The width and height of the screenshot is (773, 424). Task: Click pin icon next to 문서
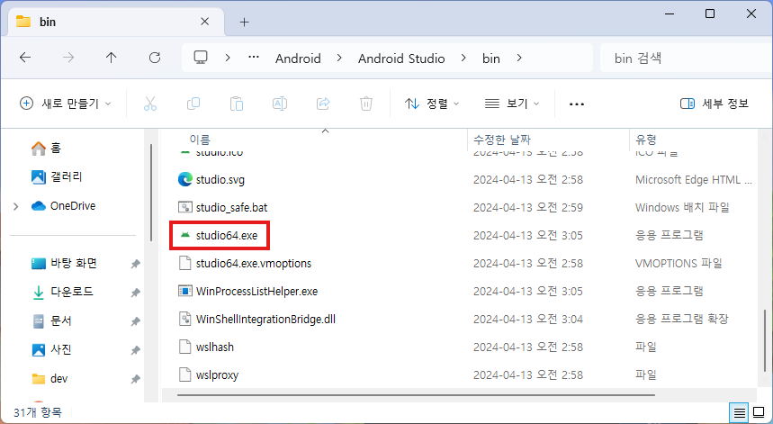coord(135,322)
